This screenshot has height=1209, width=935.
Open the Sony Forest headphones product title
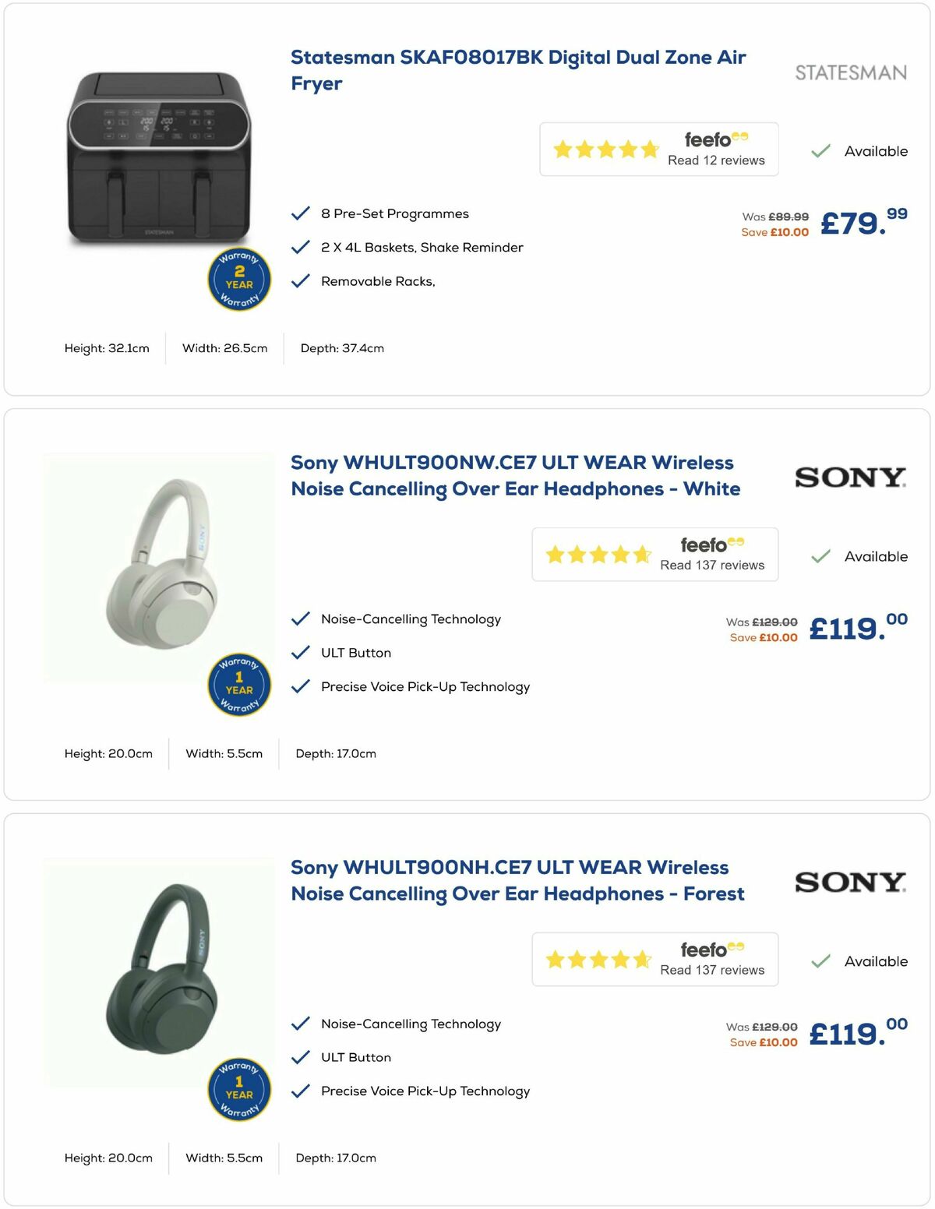tap(517, 880)
